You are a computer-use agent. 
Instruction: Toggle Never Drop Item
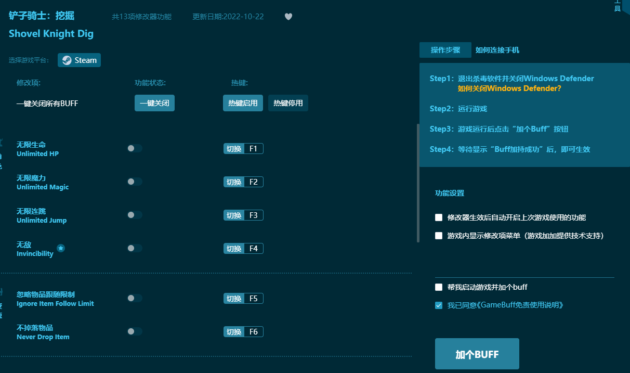[135, 331]
